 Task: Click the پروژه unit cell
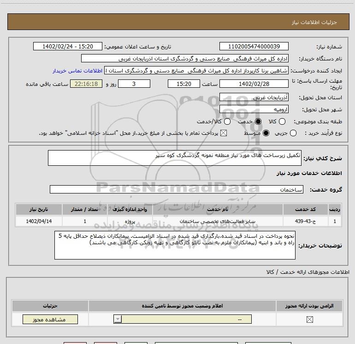click(130, 221)
